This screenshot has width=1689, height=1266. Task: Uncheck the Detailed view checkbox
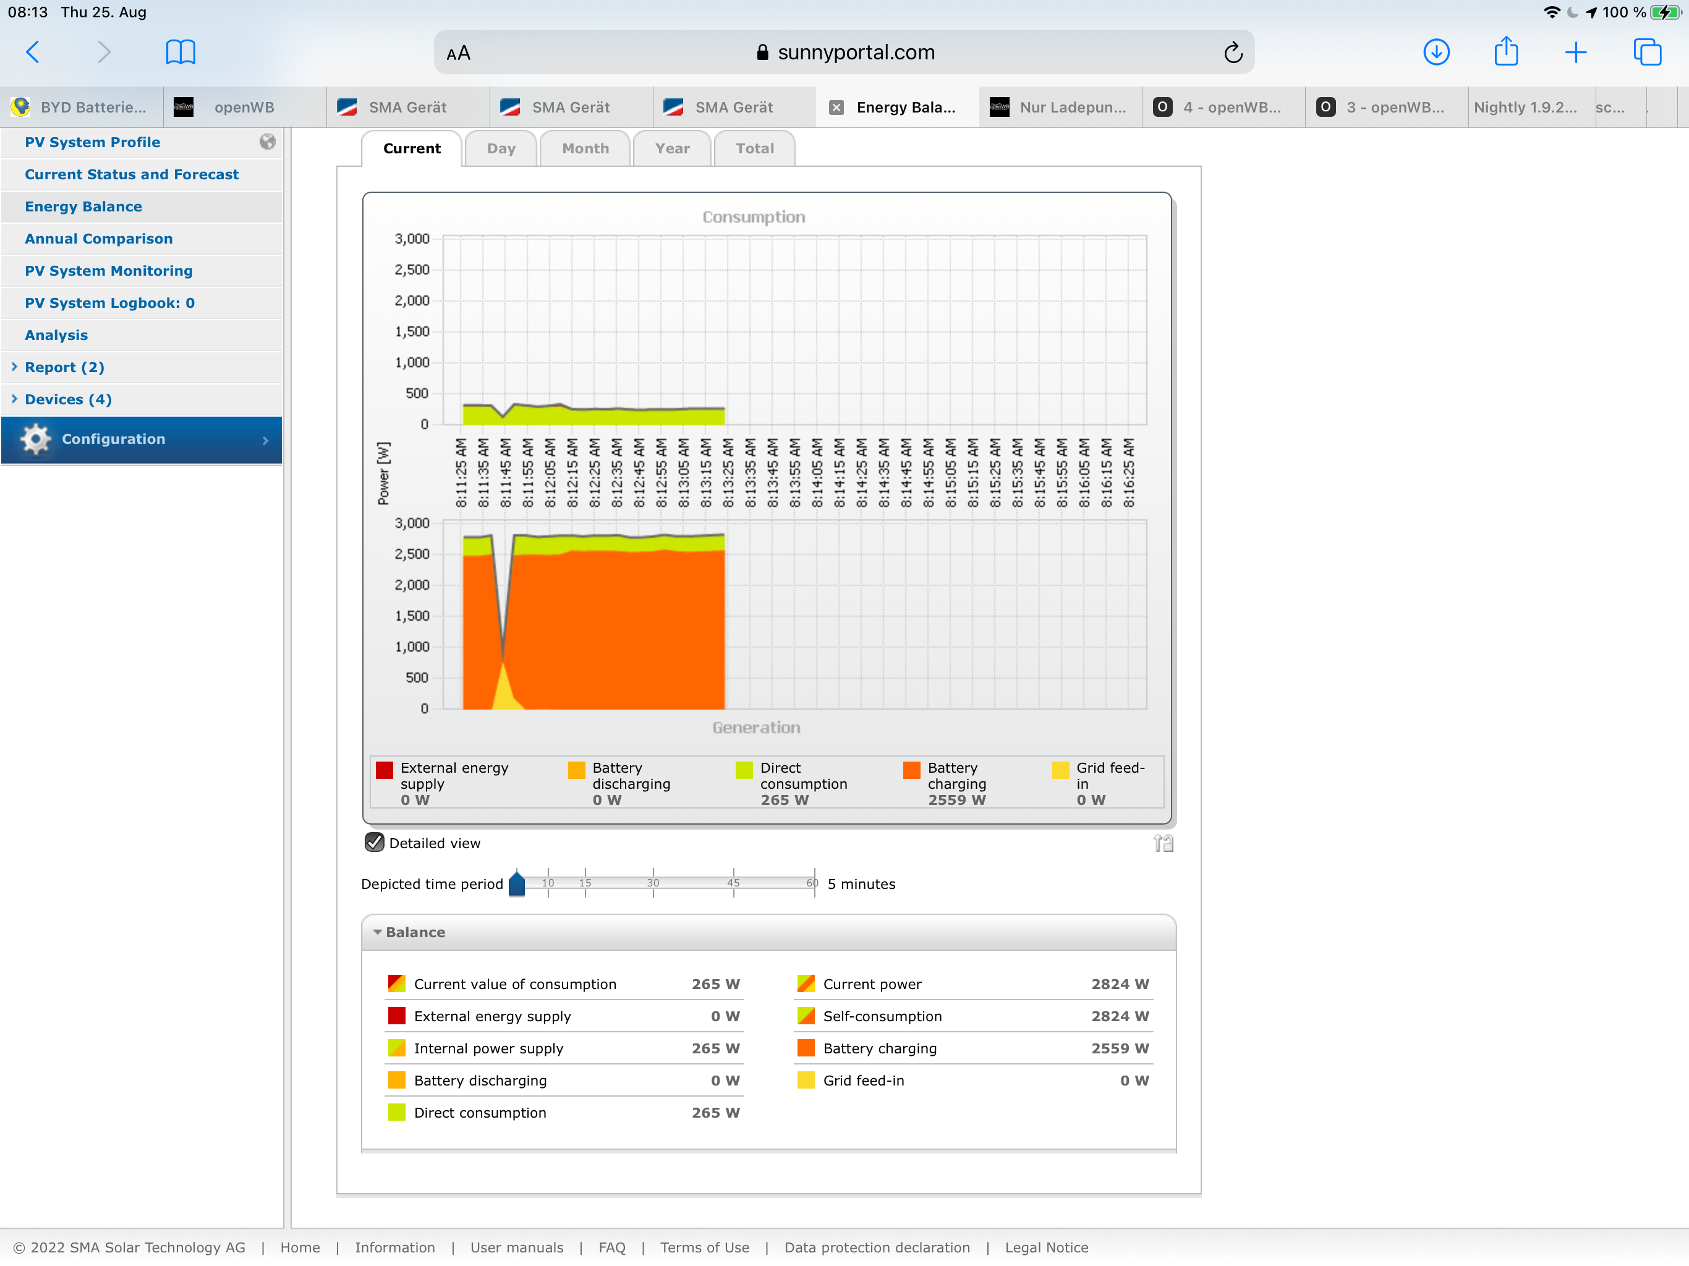(x=374, y=842)
